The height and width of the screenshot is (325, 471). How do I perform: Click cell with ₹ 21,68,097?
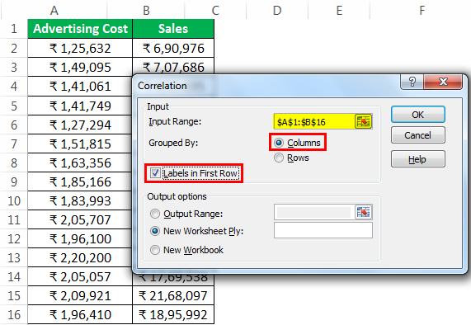click(x=173, y=295)
